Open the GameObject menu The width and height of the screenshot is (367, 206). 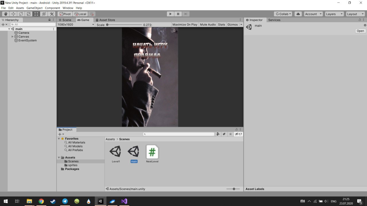[x=34, y=8]
